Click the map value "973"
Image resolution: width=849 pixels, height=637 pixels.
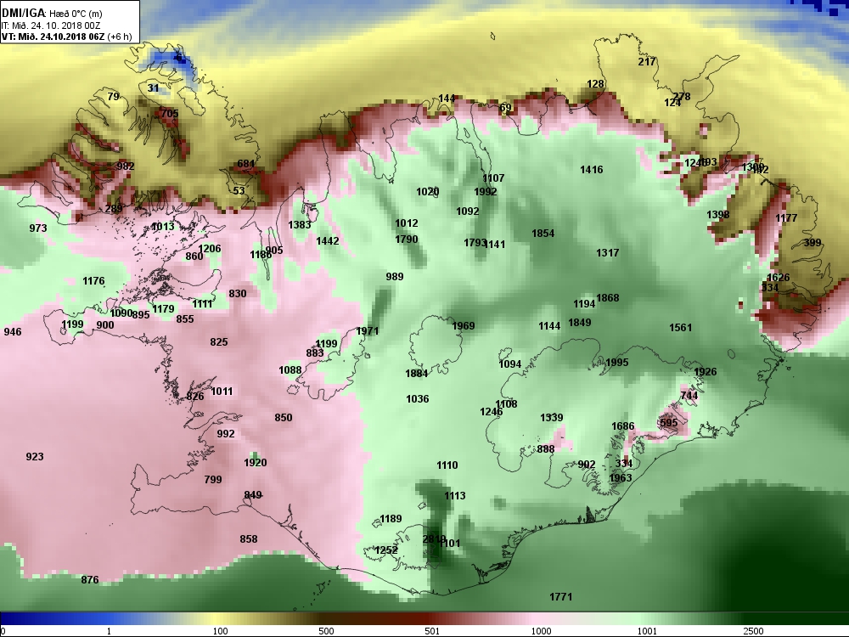pyautogui.click(x=38, y=228)
